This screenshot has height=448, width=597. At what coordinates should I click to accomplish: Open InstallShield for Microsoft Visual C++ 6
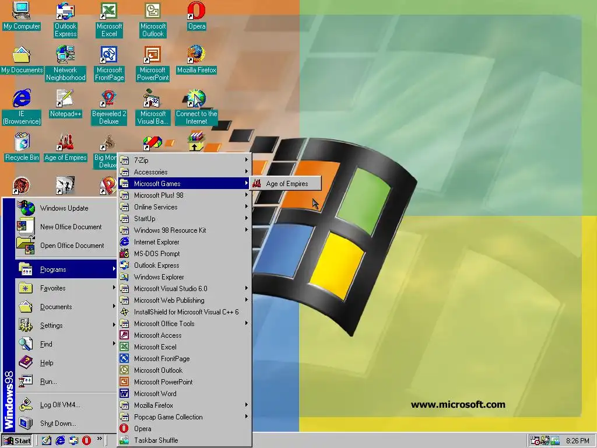[185, 312]
